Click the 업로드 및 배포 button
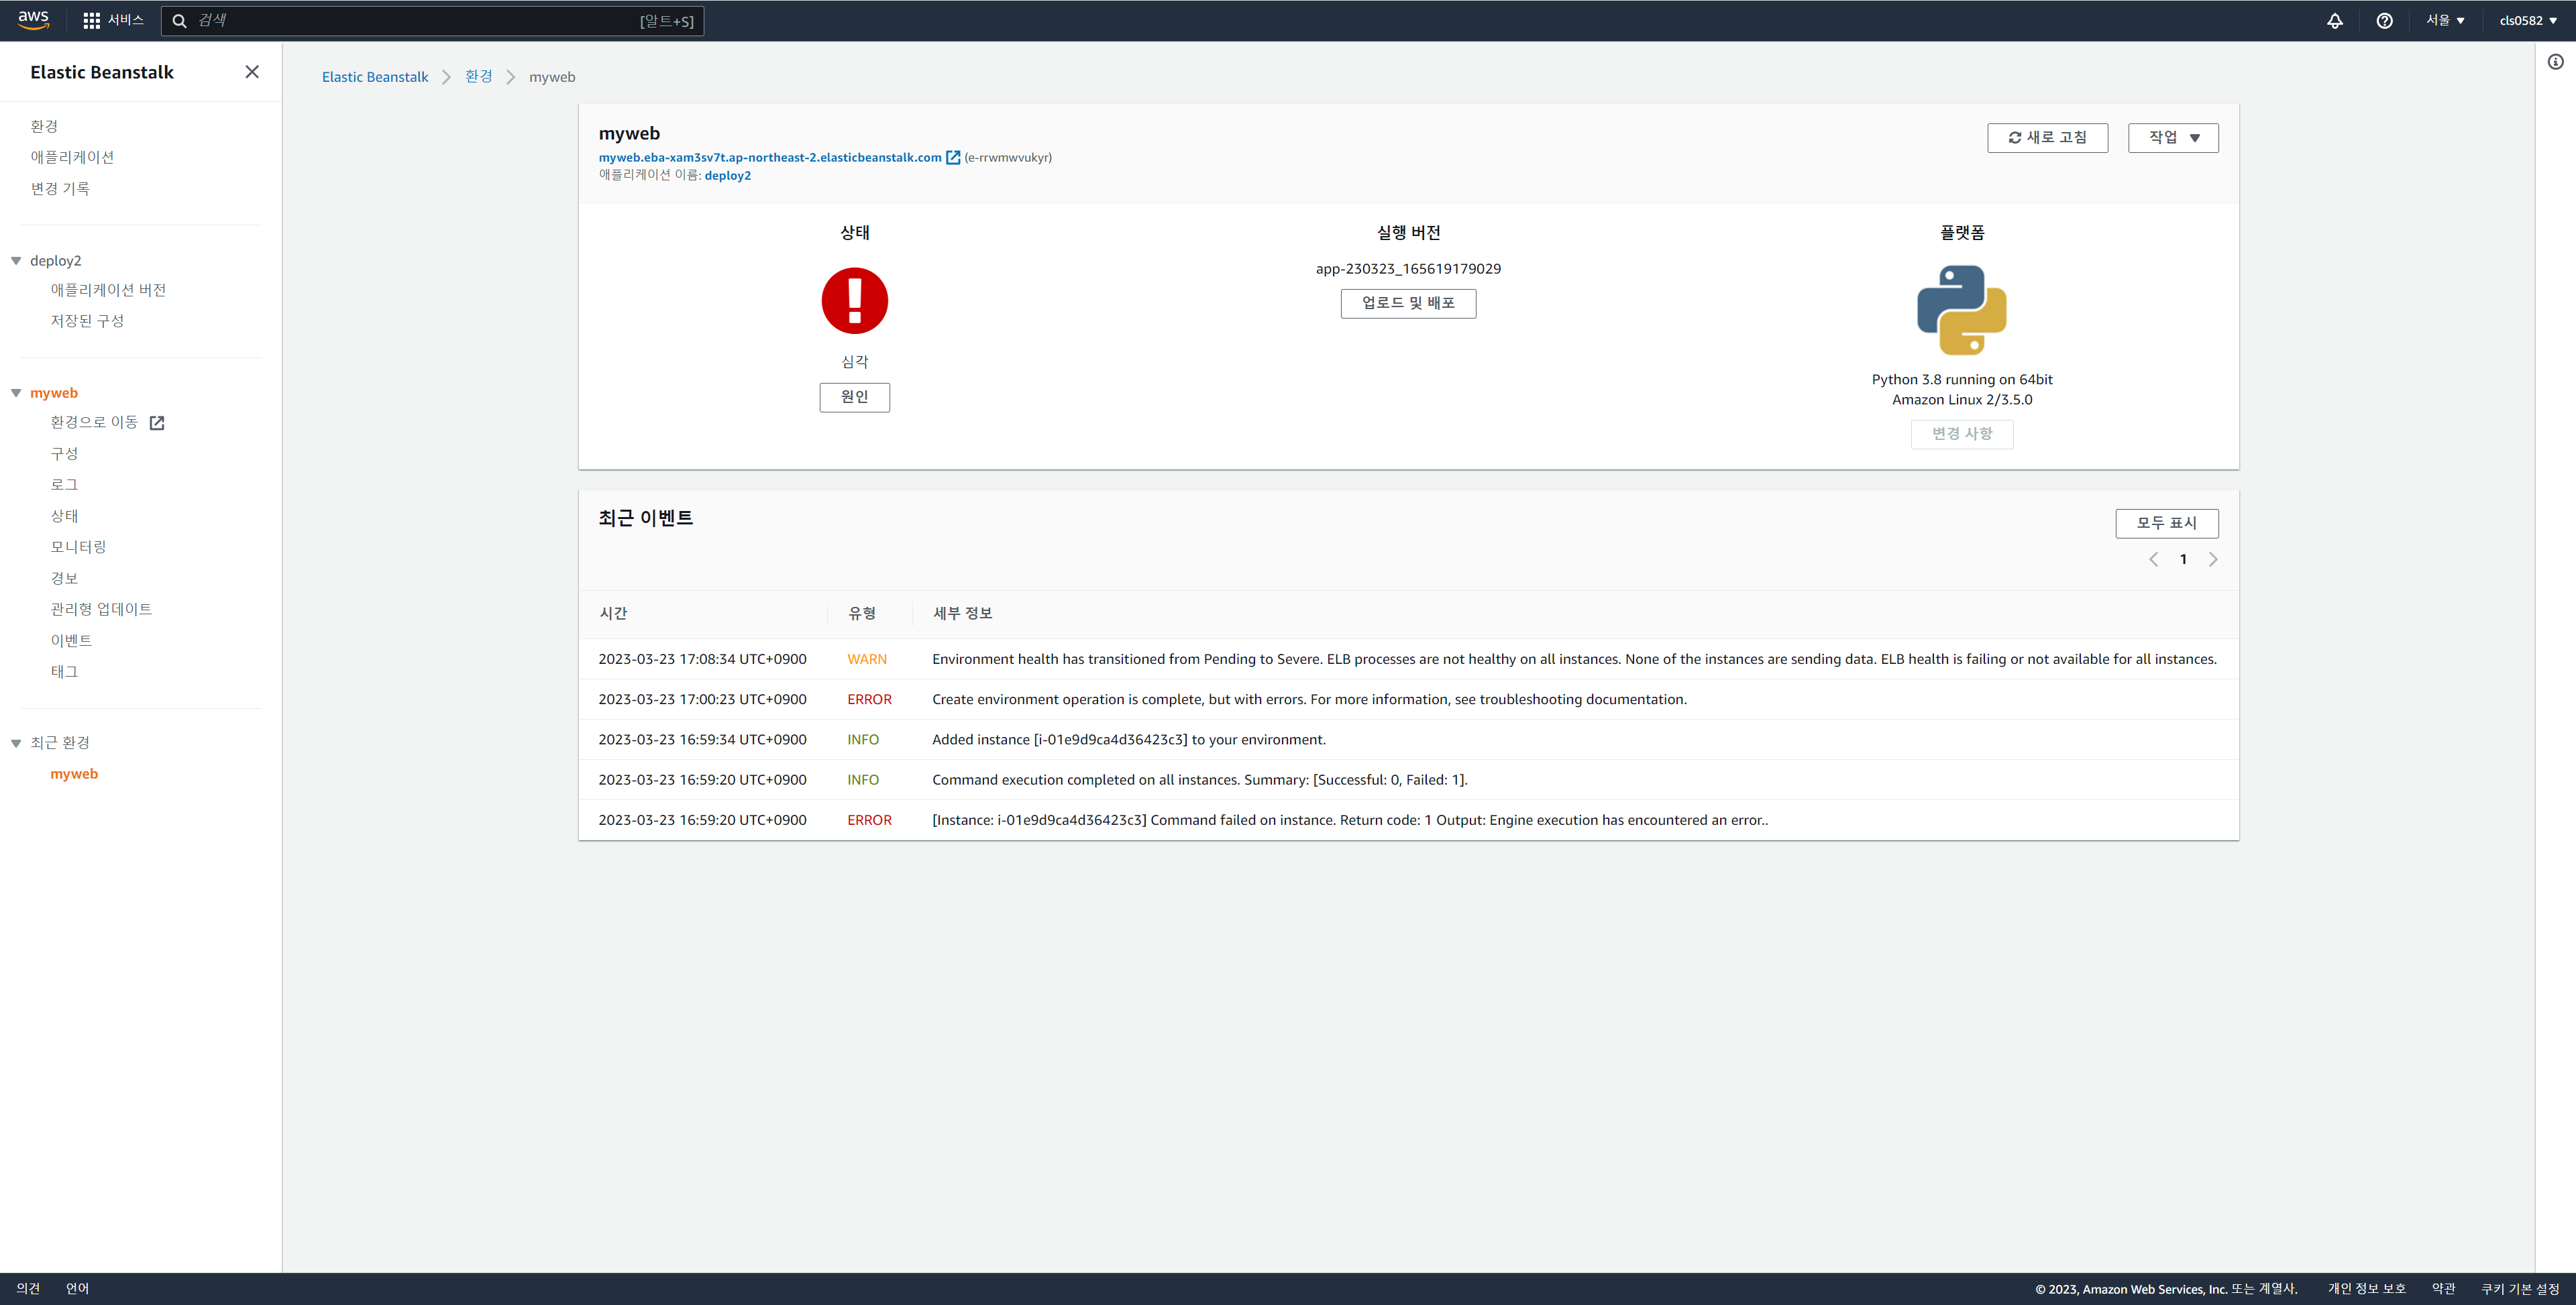 pos(1408,303)
